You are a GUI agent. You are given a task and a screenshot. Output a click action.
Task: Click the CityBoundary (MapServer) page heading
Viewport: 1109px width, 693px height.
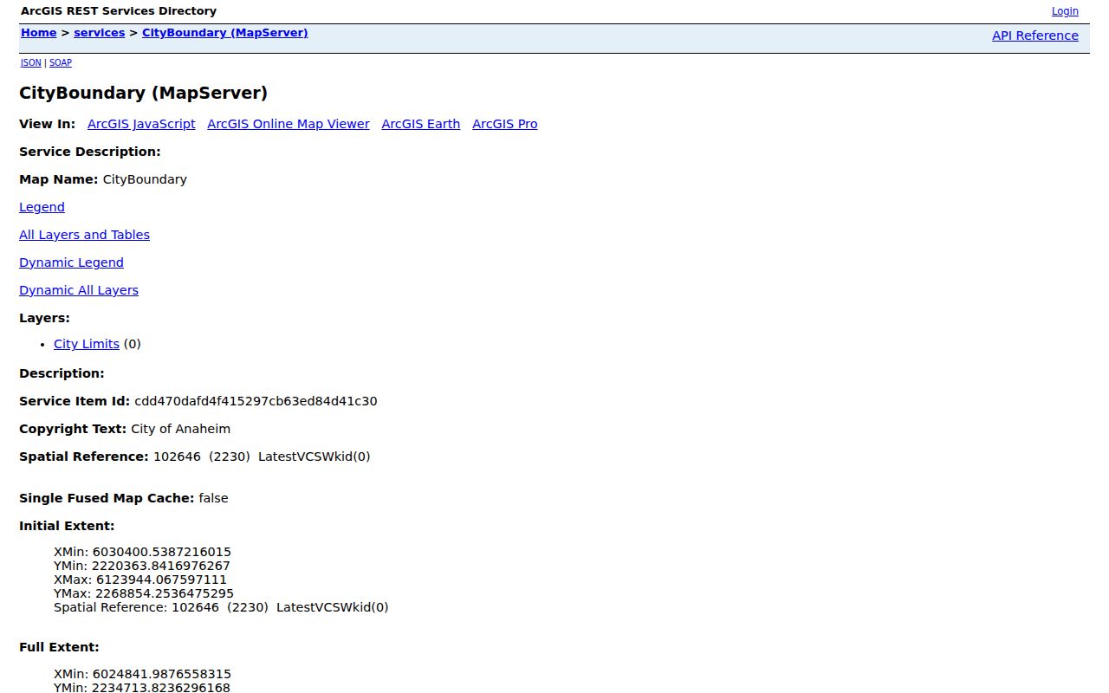[x=144, y=93]
